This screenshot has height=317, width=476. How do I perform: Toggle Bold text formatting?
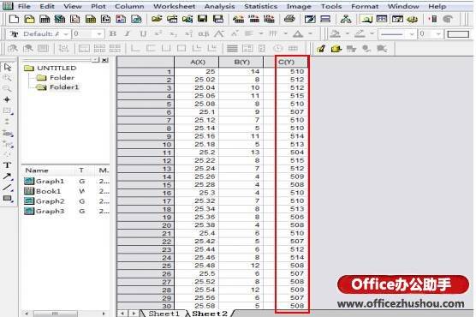tap(113, 33)
